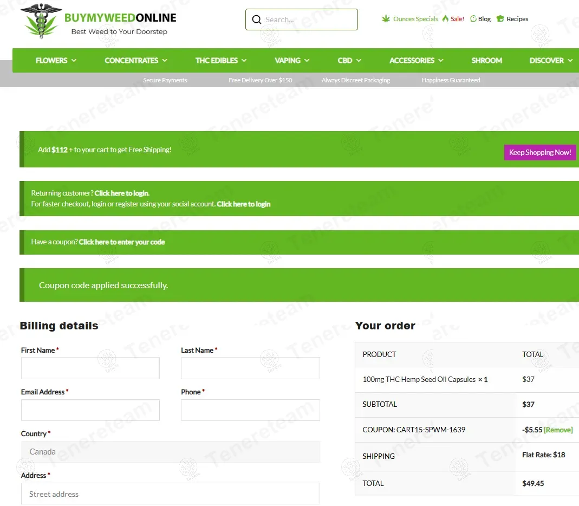579x506 pixels.
Task: Open the CBD menu
Action: coord(345,60)
